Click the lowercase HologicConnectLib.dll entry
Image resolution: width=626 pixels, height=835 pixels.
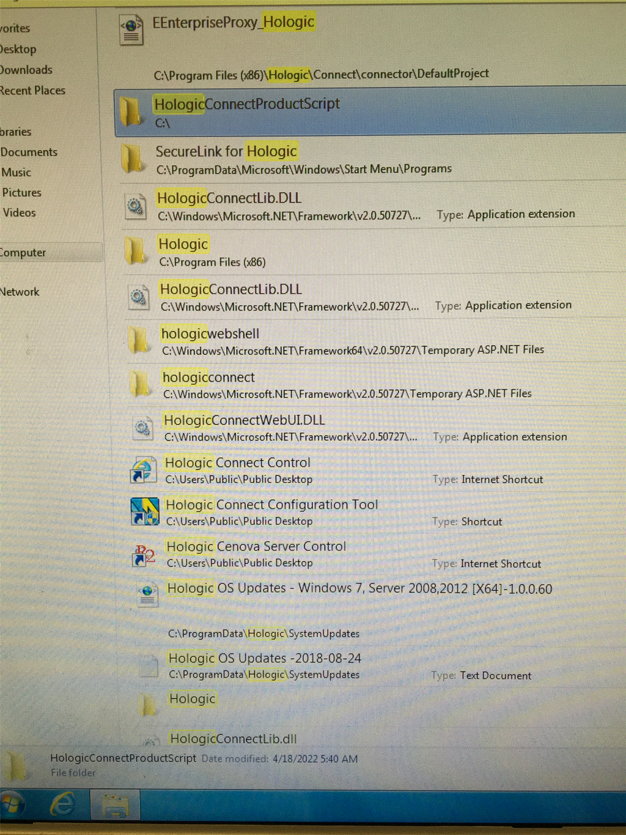tap(233, 738)
